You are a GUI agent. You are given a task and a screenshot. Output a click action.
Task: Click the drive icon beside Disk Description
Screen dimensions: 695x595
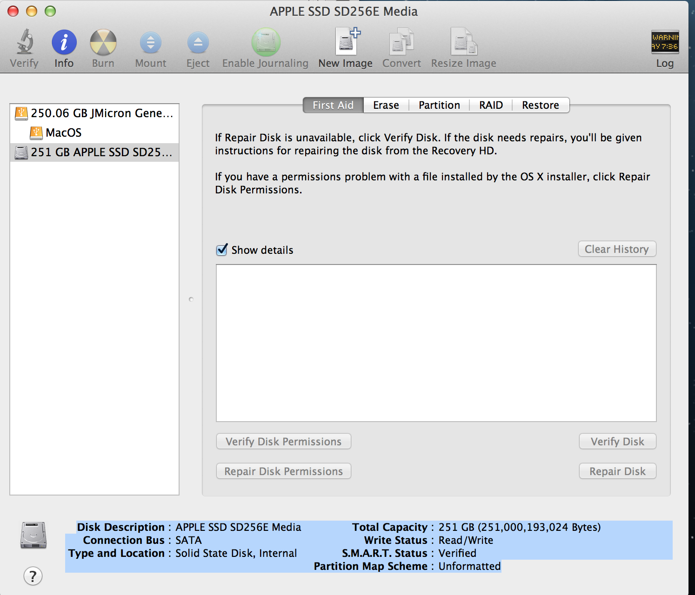(33, 535)
